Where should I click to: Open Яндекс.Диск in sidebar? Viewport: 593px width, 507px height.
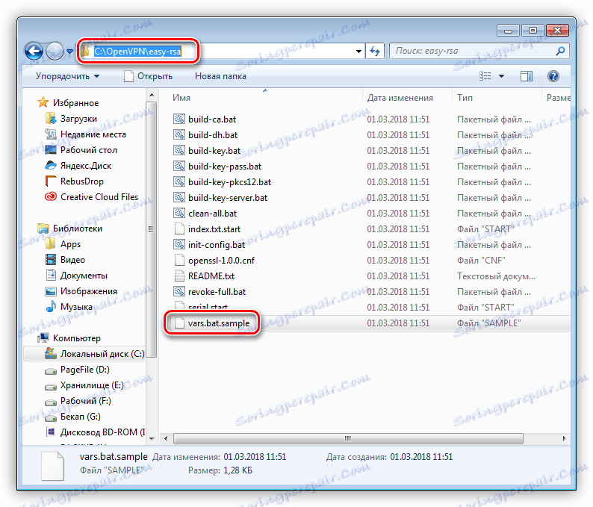78,166
